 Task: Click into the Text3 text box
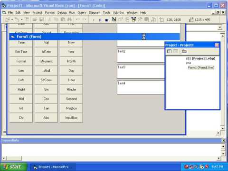(x=141, y=72)
